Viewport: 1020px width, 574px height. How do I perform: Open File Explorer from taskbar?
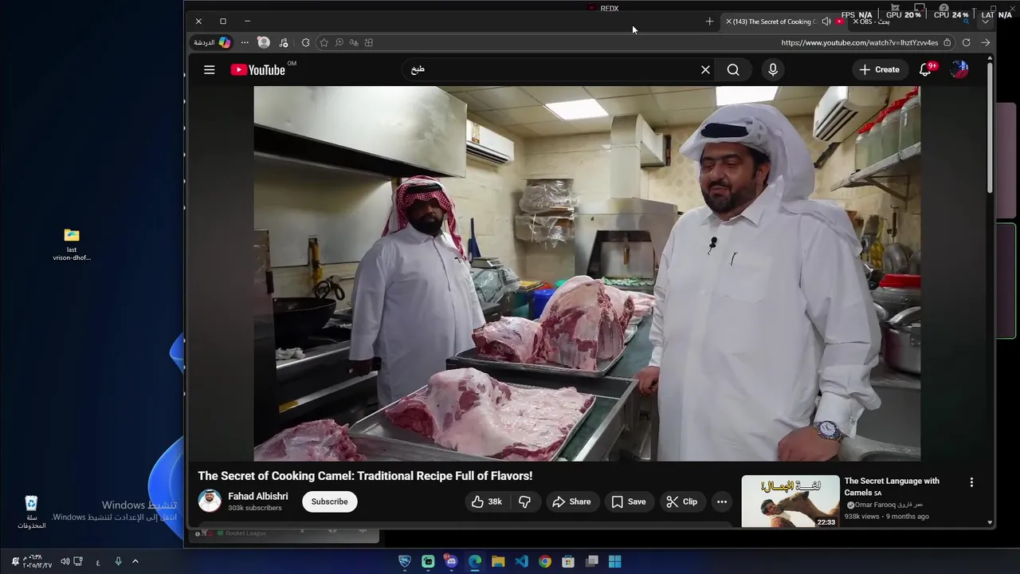(498, 561)
